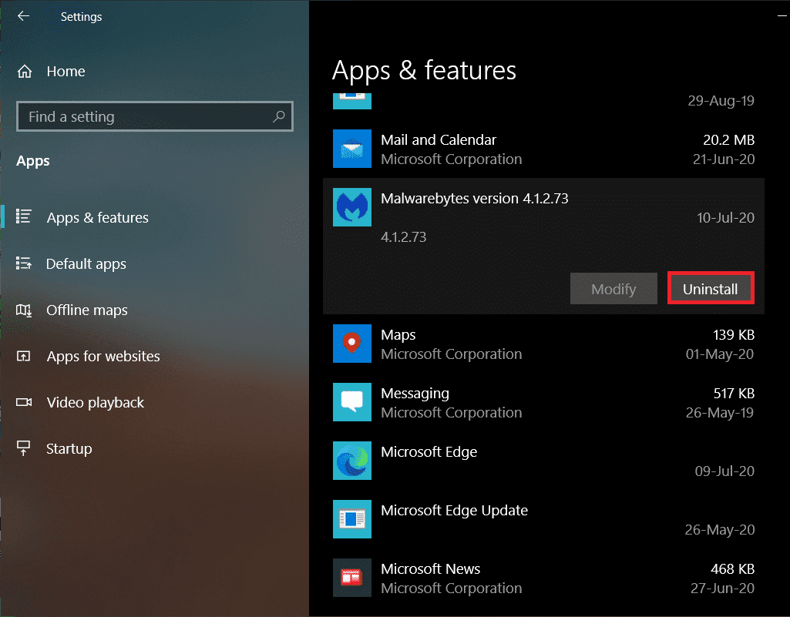Click the Microsoft Edge Update icon
Viewport: 790px width, 617px height.
pyautogui.click(x=352, y=520)
